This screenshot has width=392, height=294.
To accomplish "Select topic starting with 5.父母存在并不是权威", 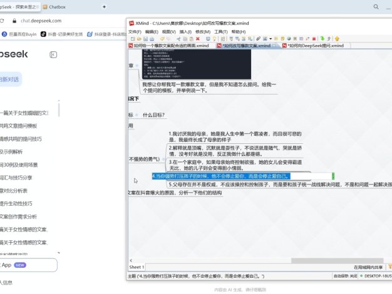I will click(x=279, y=185).
